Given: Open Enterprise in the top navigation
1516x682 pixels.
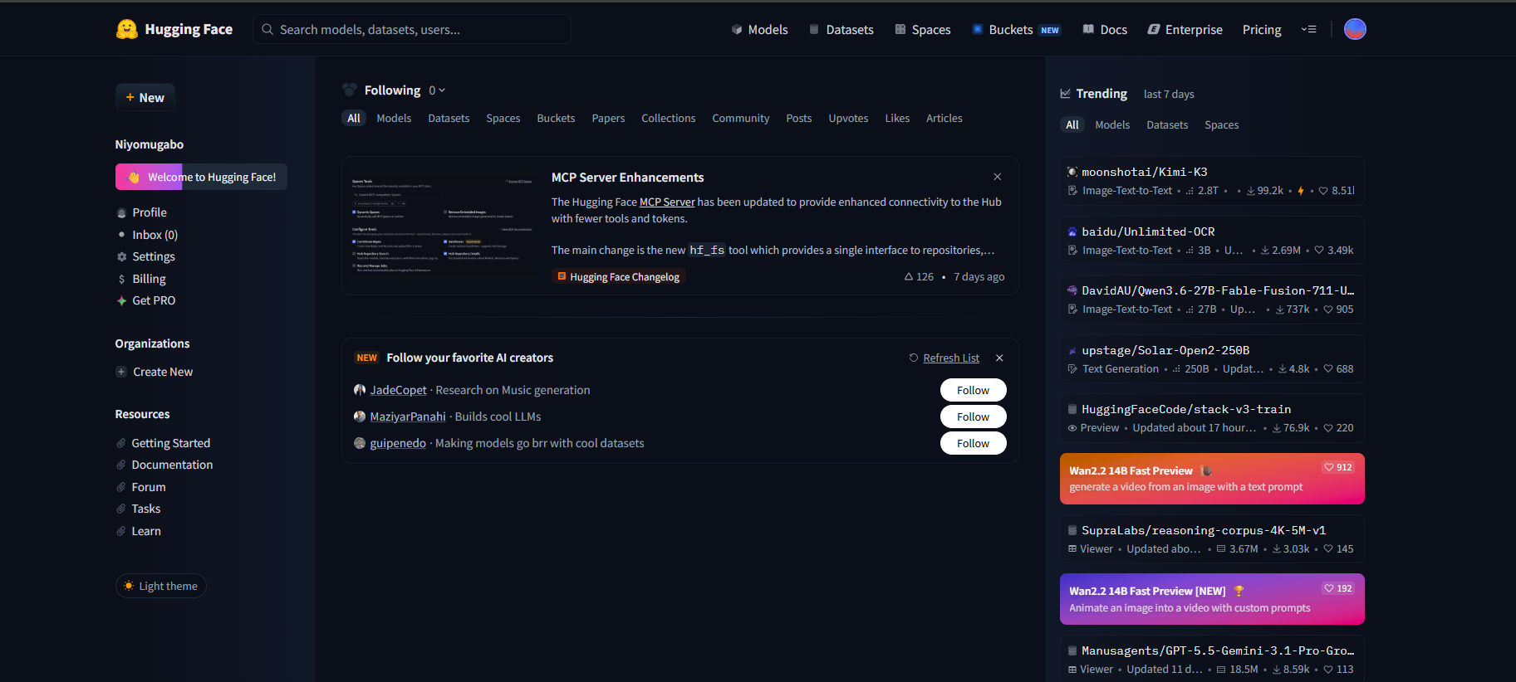Looking at the screenshot, I should (1185, 30).
